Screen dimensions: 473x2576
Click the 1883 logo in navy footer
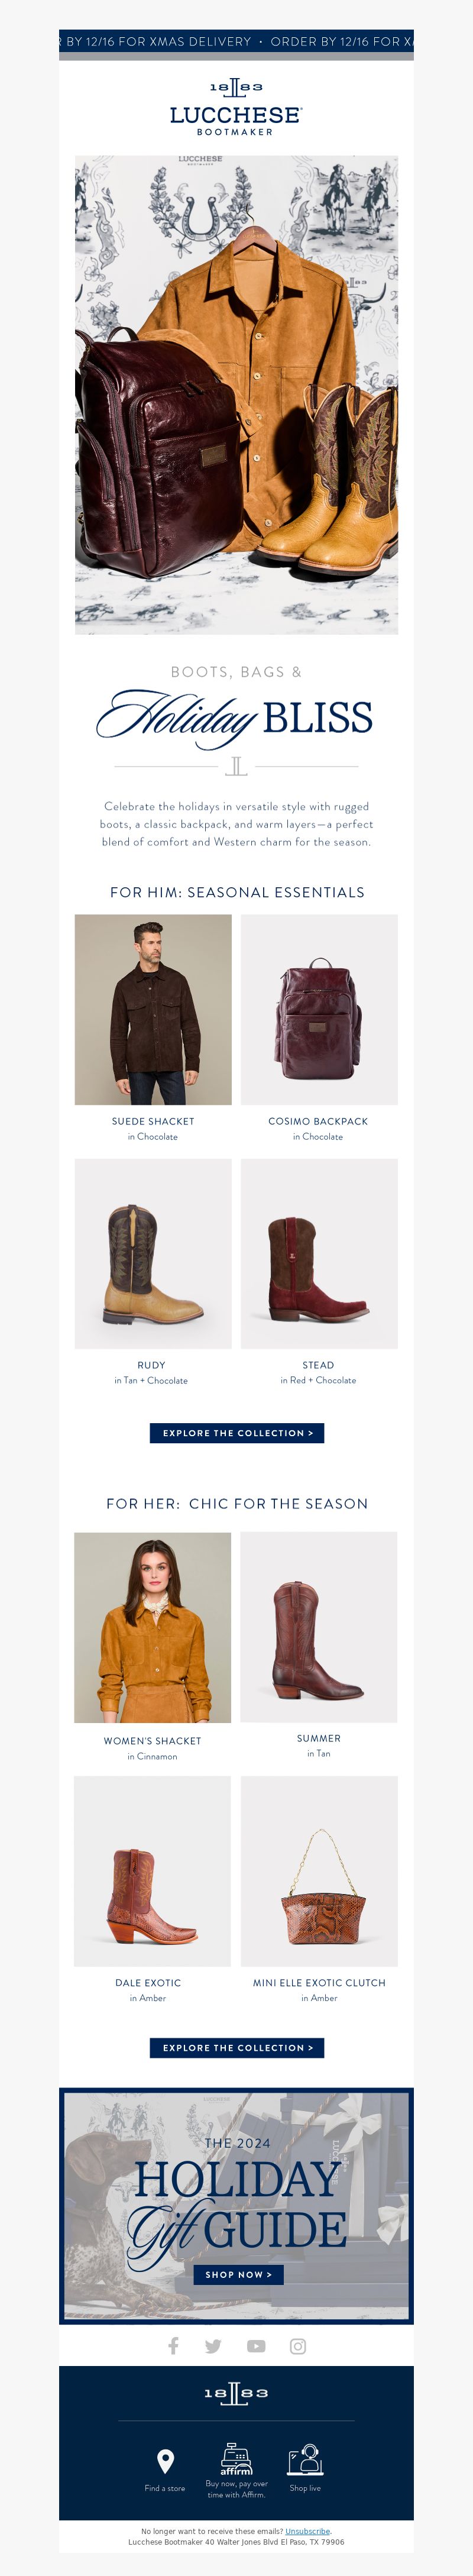pos(236,2393)
